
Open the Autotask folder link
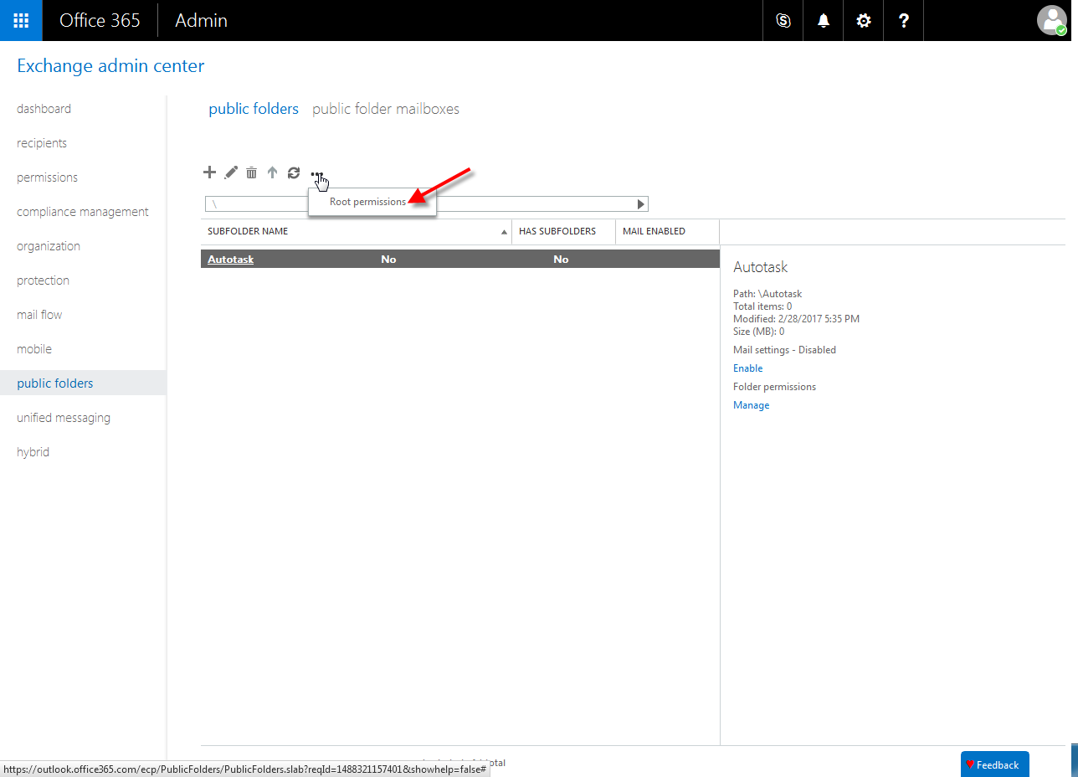point(230,260)
